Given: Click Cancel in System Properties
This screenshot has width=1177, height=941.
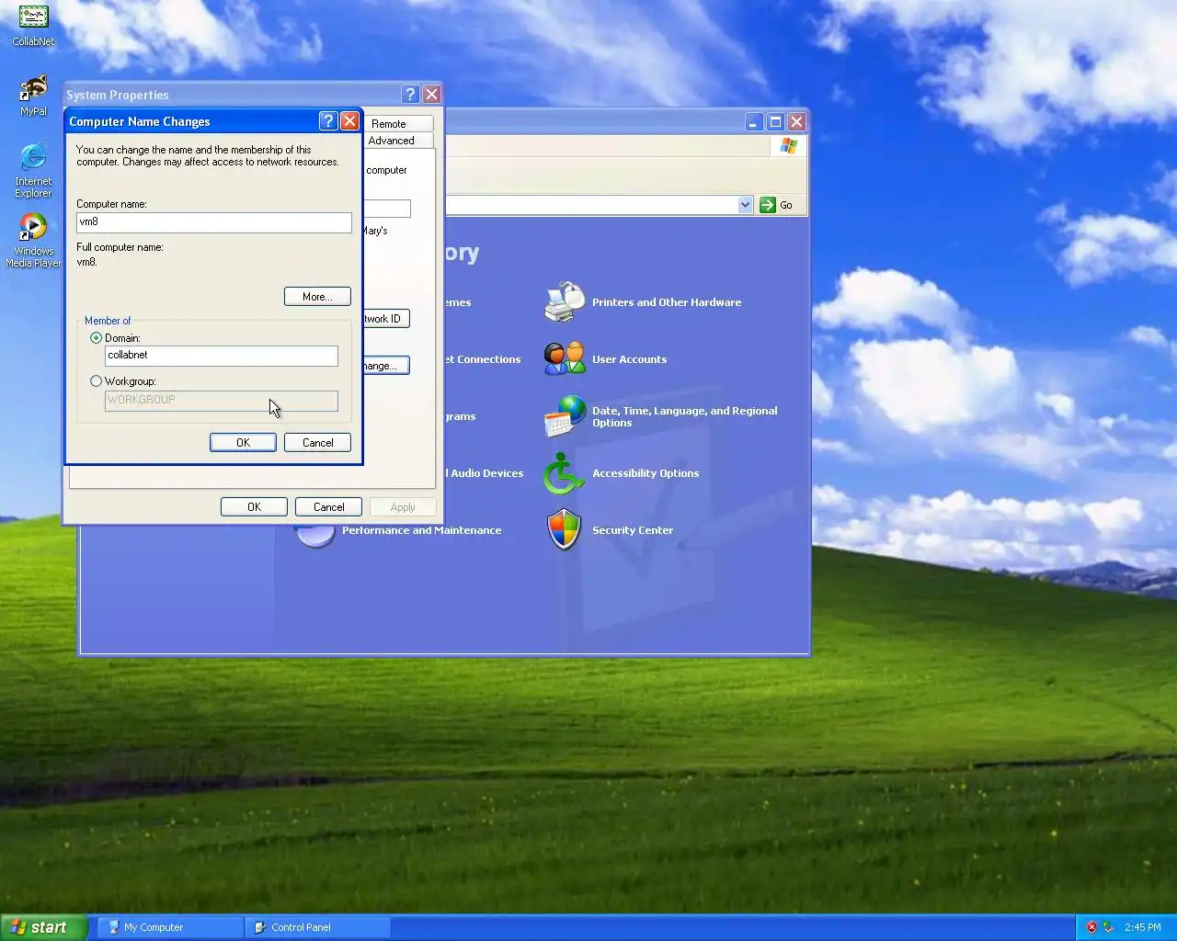Looking at the screenshot, I should coord(328,507).
